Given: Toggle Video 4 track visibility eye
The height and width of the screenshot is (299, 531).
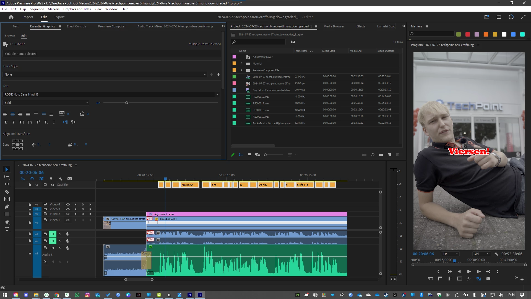Looking at the screenshot, I should tap(68, 205).
